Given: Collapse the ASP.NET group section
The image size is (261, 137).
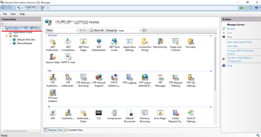Looking at the screenshot, I should point(211,35).
